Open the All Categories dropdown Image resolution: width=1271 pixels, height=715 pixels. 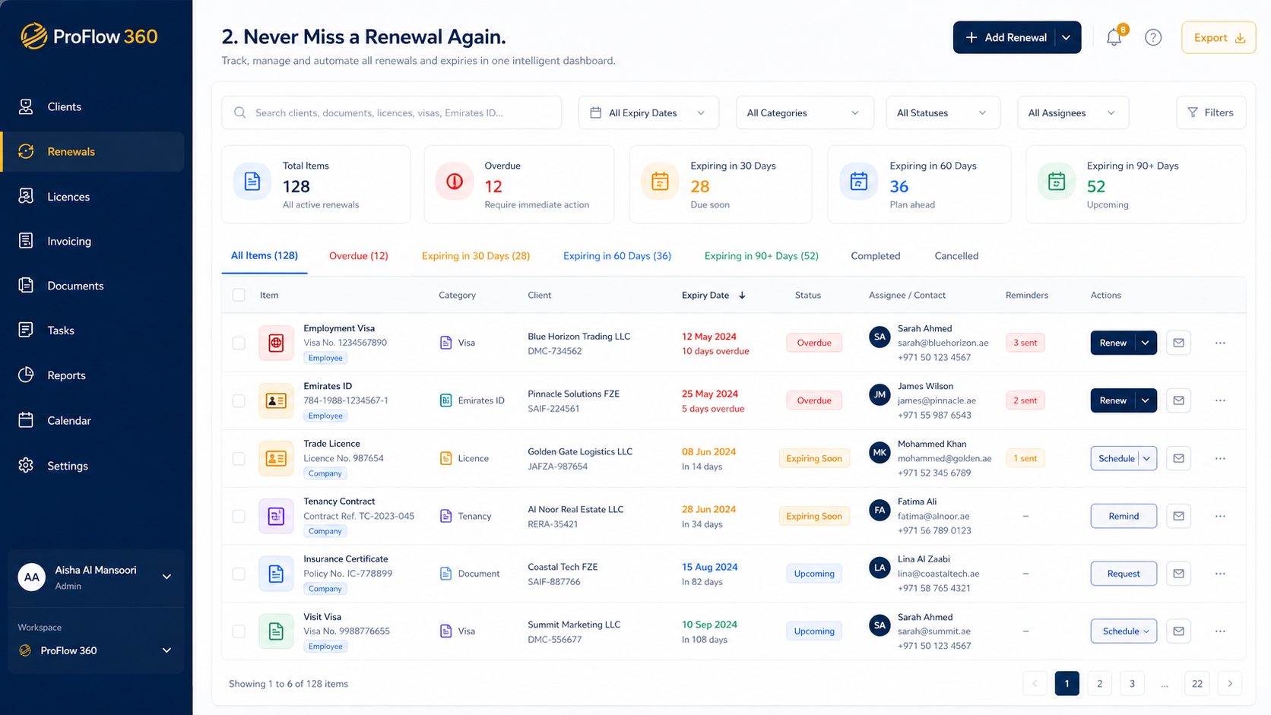tap(804, 112)
